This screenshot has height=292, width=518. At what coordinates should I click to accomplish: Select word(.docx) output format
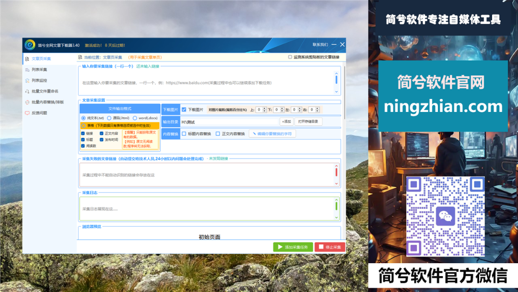tap(135, 118)
